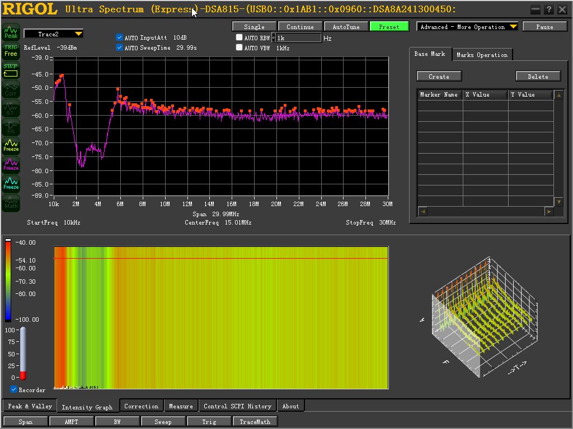Toggle the magenta trace Freeze icon
Viewport: 573px width, 429px height.
pyautogui.click(x=11, y=165)
